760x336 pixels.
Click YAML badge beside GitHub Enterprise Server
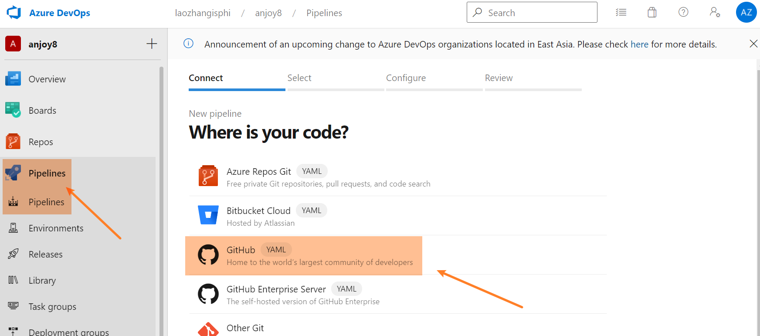[x=347, y=289]
